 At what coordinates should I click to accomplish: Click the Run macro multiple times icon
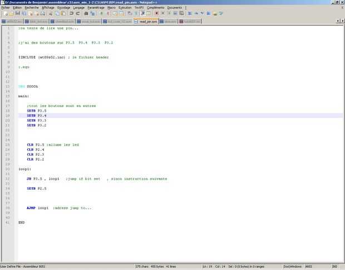pos(175,13)
